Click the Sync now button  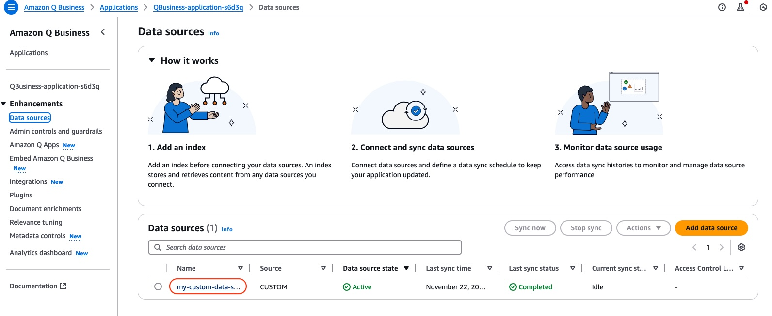click(530, 228)
